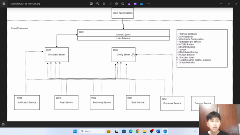The height and width of the screenshot is (135, 240).
Task: Click the briefcase icon in search box
Action: [108, 131]
